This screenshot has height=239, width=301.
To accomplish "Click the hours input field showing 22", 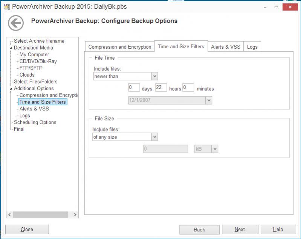I will pos(161,88).
